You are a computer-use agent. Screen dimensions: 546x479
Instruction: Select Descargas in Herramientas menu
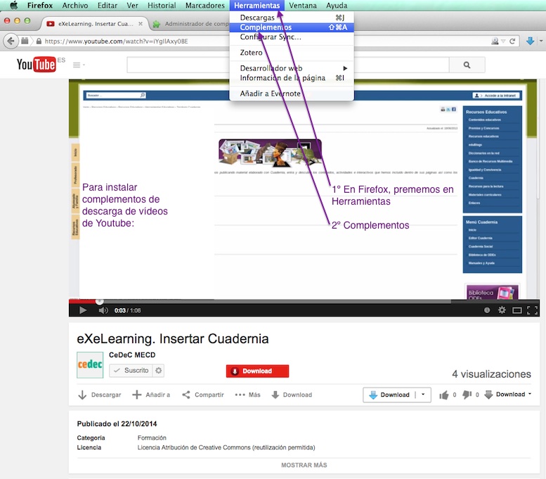[292, 18]
